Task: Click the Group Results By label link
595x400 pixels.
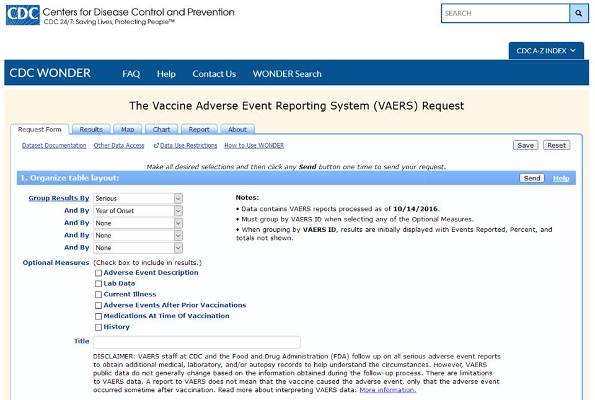Action: pos(59,198)
